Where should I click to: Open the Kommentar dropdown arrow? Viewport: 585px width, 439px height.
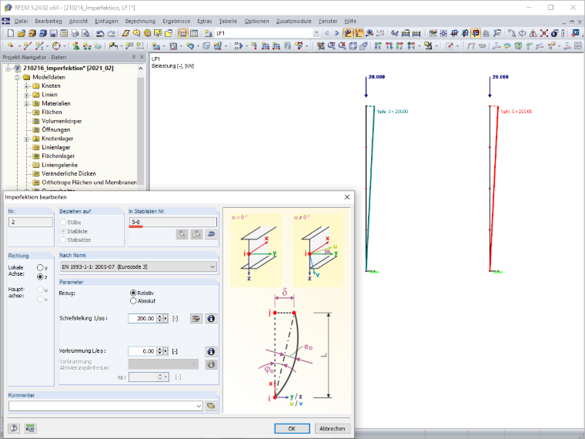199,406
